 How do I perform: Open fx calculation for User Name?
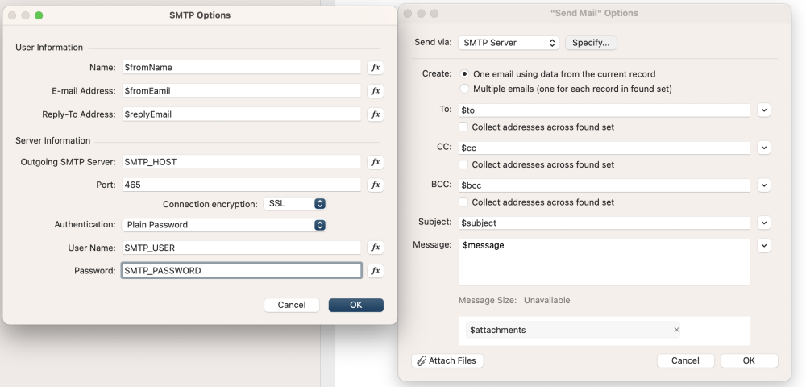click(375, 248)
